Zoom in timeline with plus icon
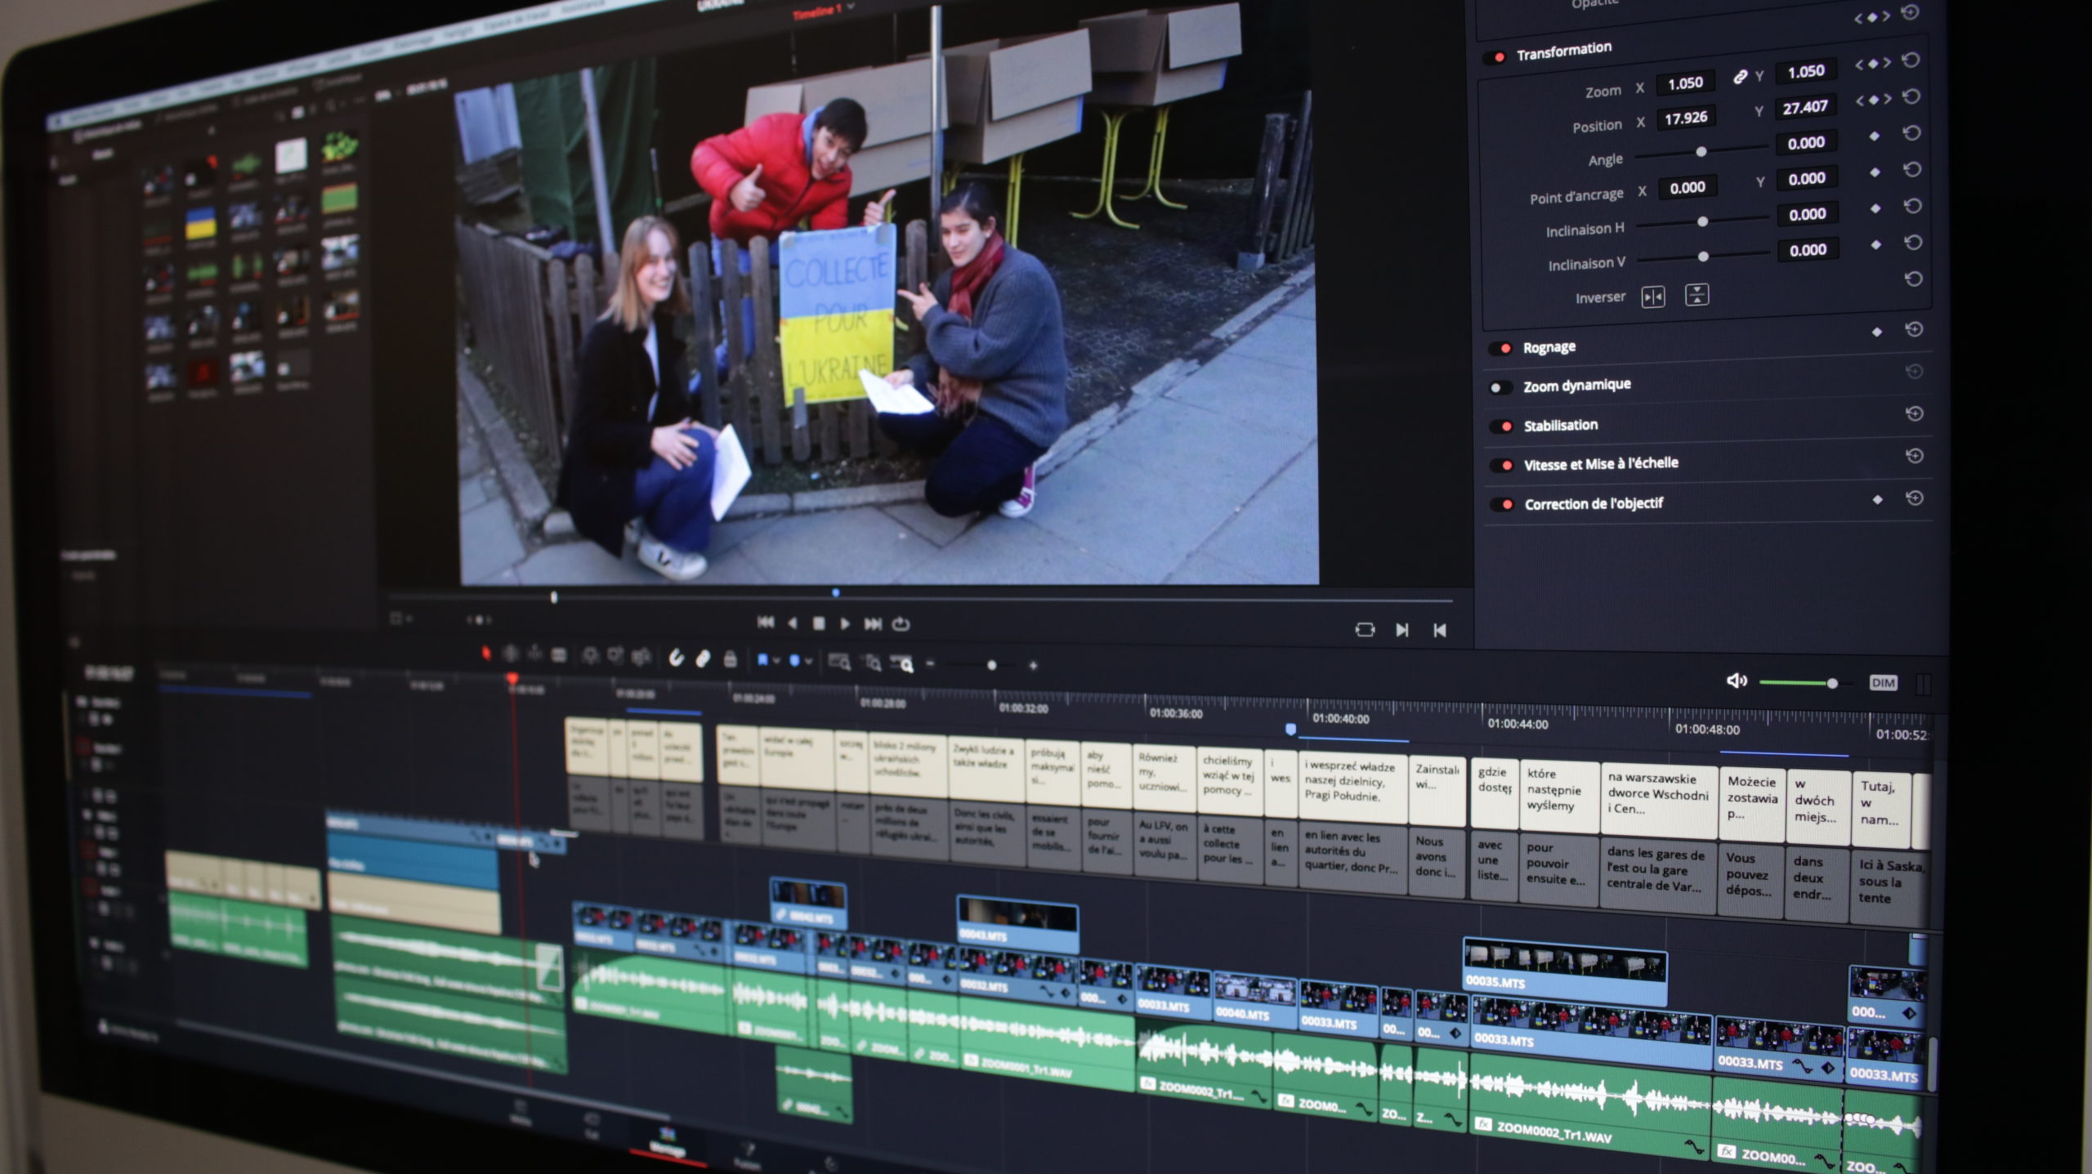This screenshot has width=2092, height=1174. [x=1033, y=666]
